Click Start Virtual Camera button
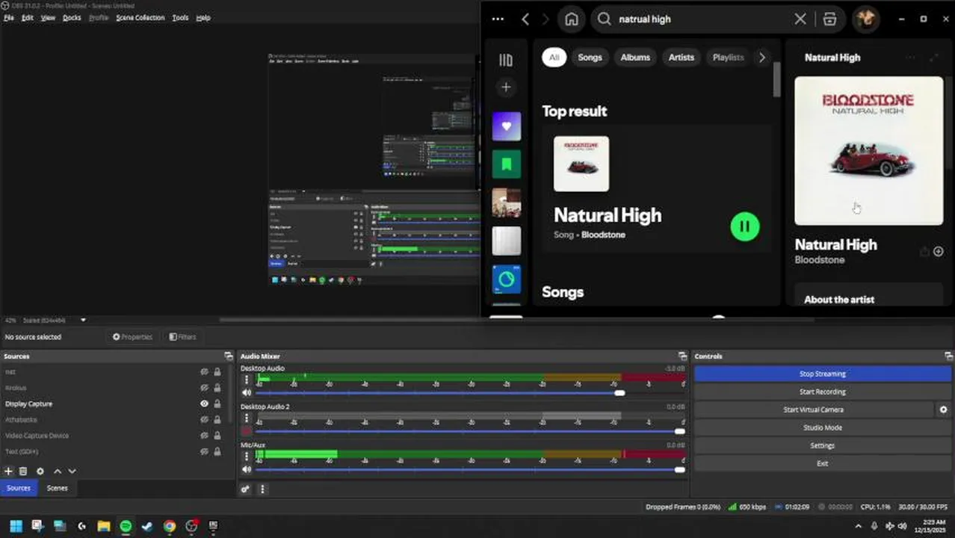 [x=814, y=409]
